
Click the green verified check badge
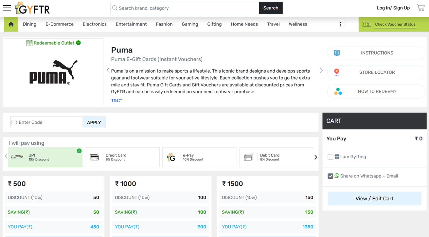point(78,43)
